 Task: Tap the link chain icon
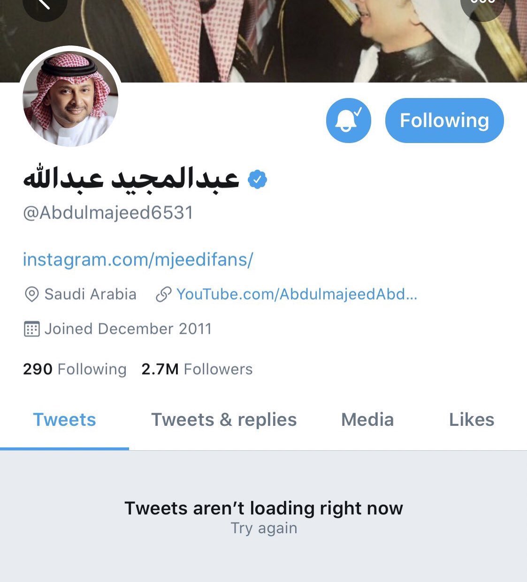pyautogui.click(x=163, y=295)
